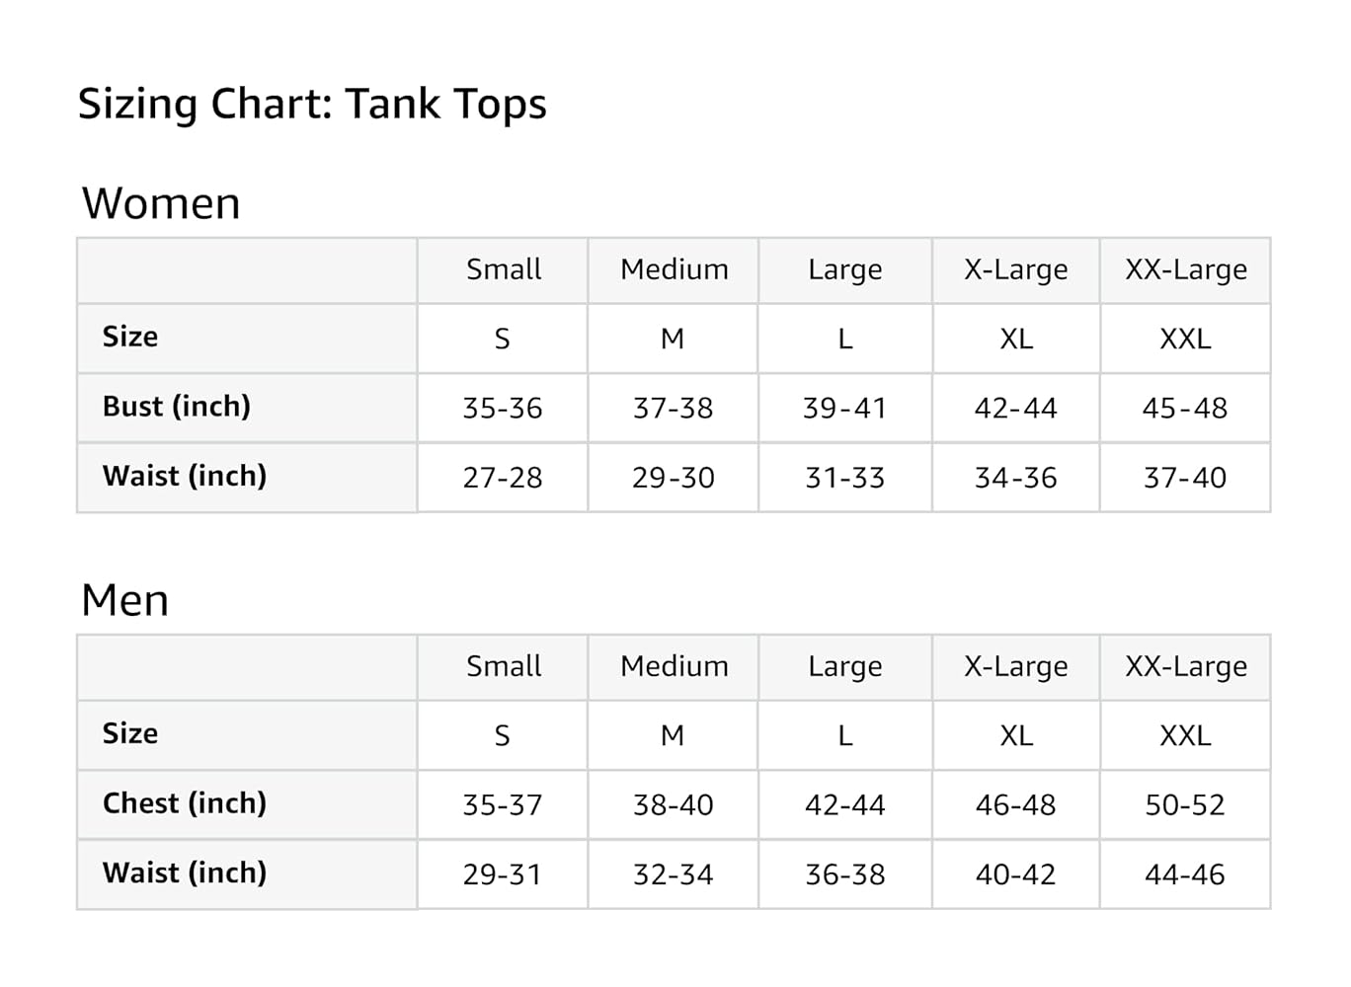Click Men's Large chest value 42-44
Viewport: 1351px width, 987px height.
(x=844, y=805)
